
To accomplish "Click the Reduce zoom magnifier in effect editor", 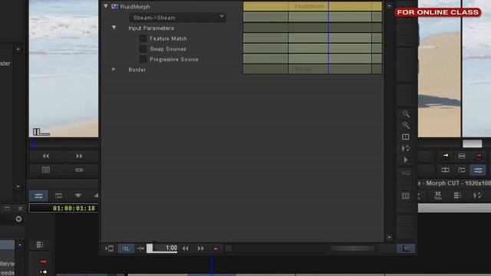I will point(406,114).
